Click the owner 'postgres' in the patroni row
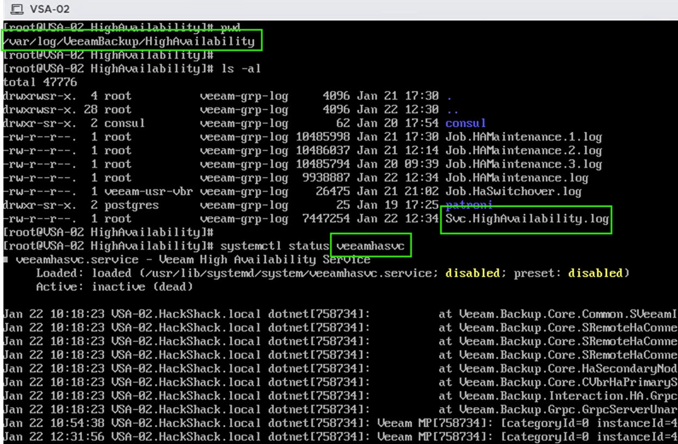Image resolution: width=678 pixels, height=444 pixels. click(131, 205)
